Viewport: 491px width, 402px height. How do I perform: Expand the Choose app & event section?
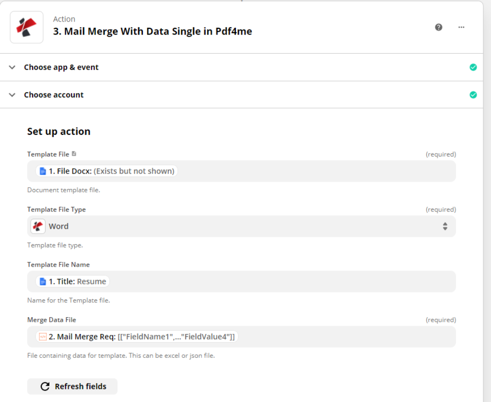pos(12,67)
